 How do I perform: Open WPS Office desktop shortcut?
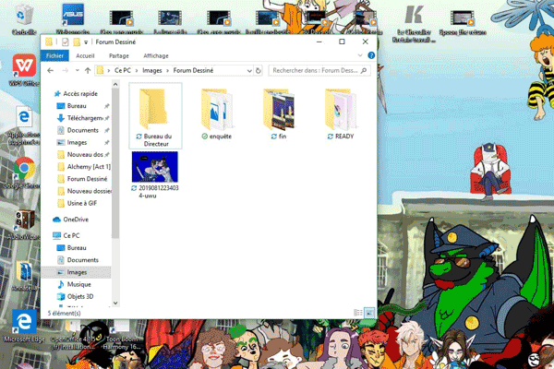tap(24, 70)
